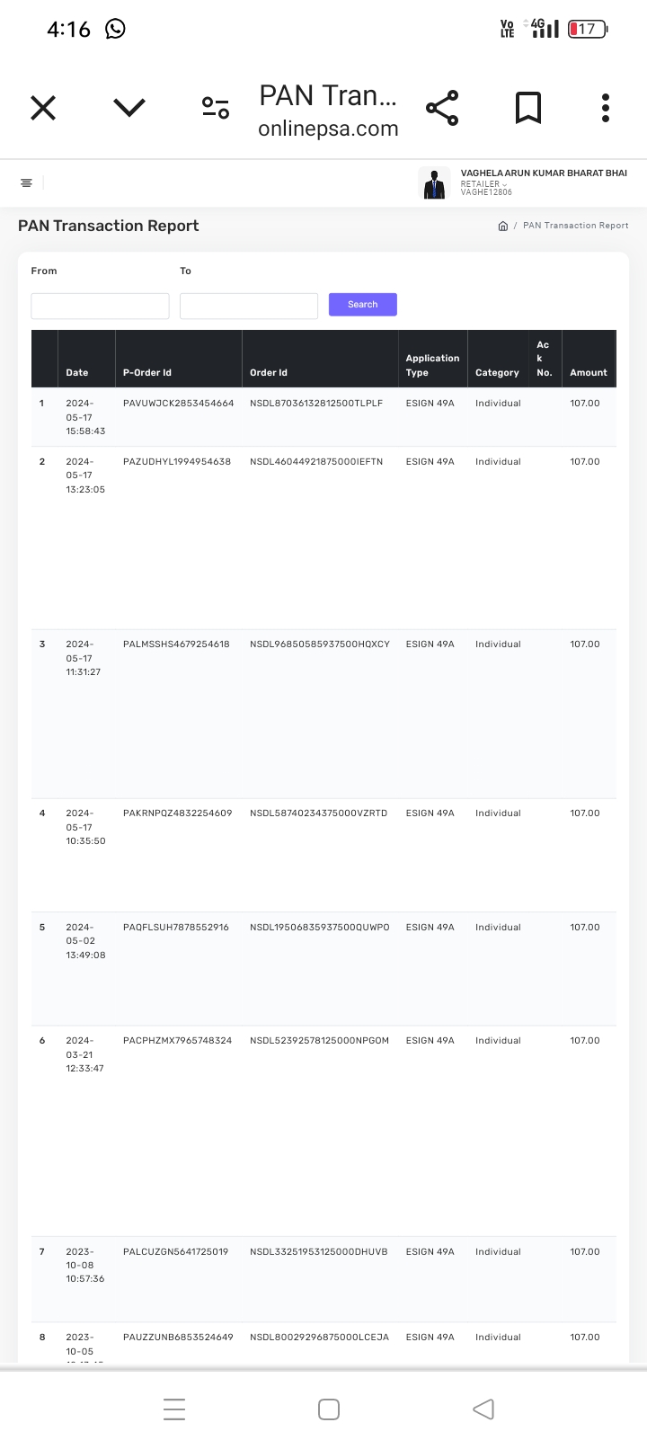Toggle the hamburger sidebar menu icon
Viewport: 647px width, 1449px height.
(x=26, y=183)
